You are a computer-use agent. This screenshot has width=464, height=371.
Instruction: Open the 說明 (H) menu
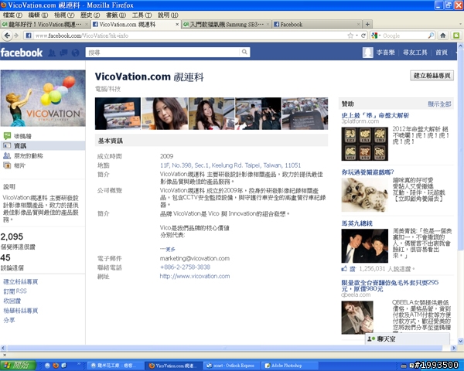[x=168, y=15]
